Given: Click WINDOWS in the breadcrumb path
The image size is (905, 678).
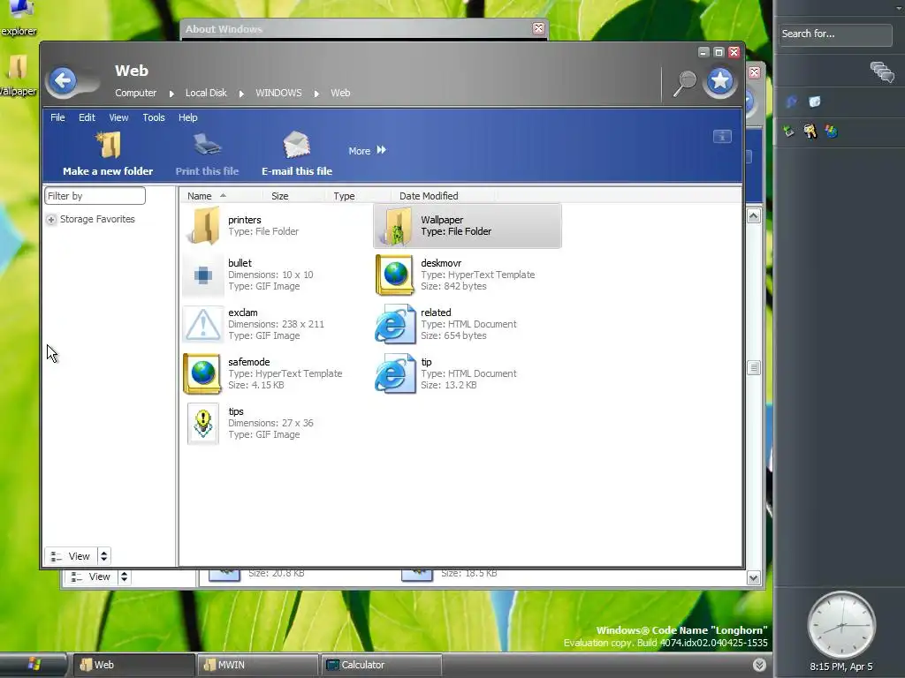Looking at the screenshot, I should pyautogui.click(x=278, y=93).
